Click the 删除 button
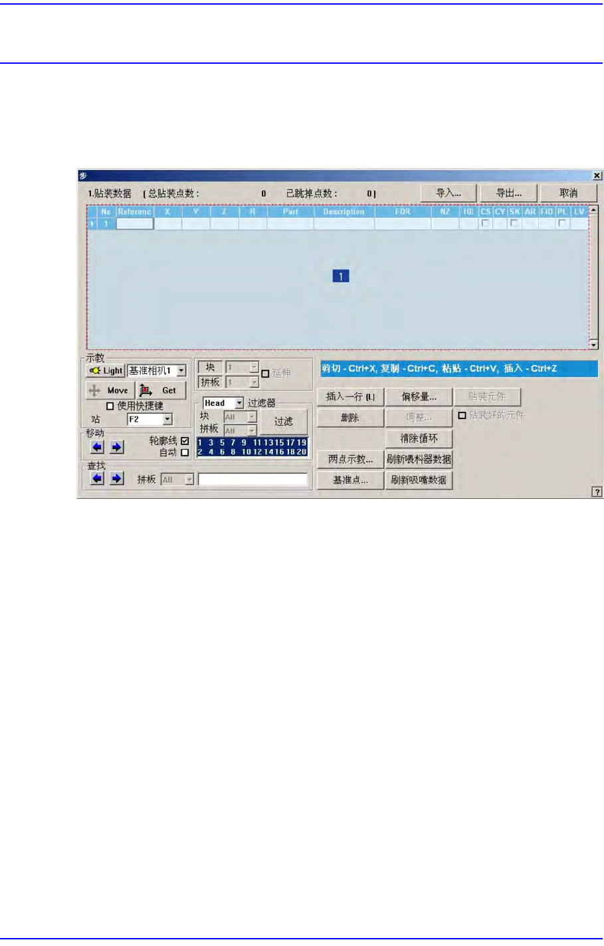Image resolution: width=604 pixels, height=946 pixels. click(350, 417)
